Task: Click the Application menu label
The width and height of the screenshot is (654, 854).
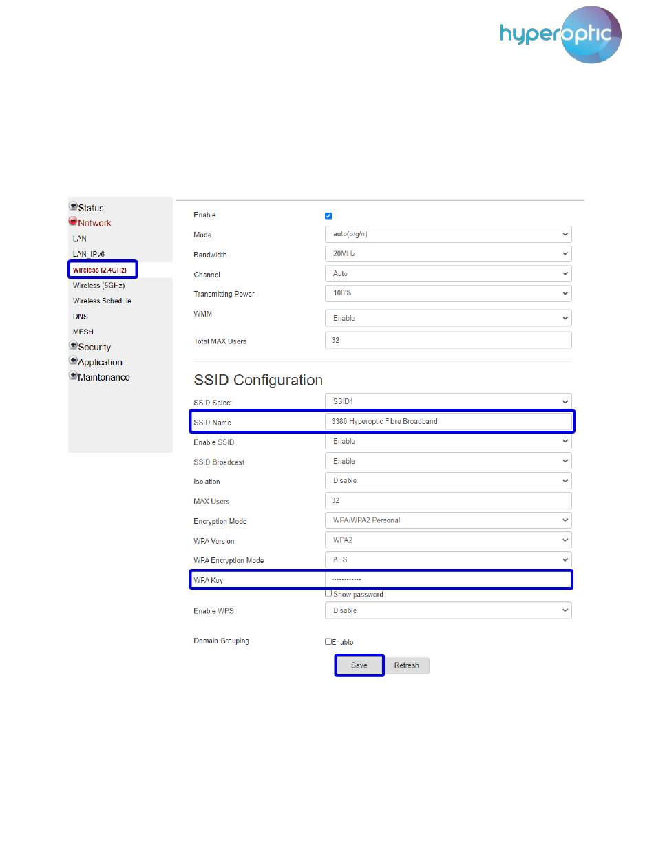Action: [100, 362]
